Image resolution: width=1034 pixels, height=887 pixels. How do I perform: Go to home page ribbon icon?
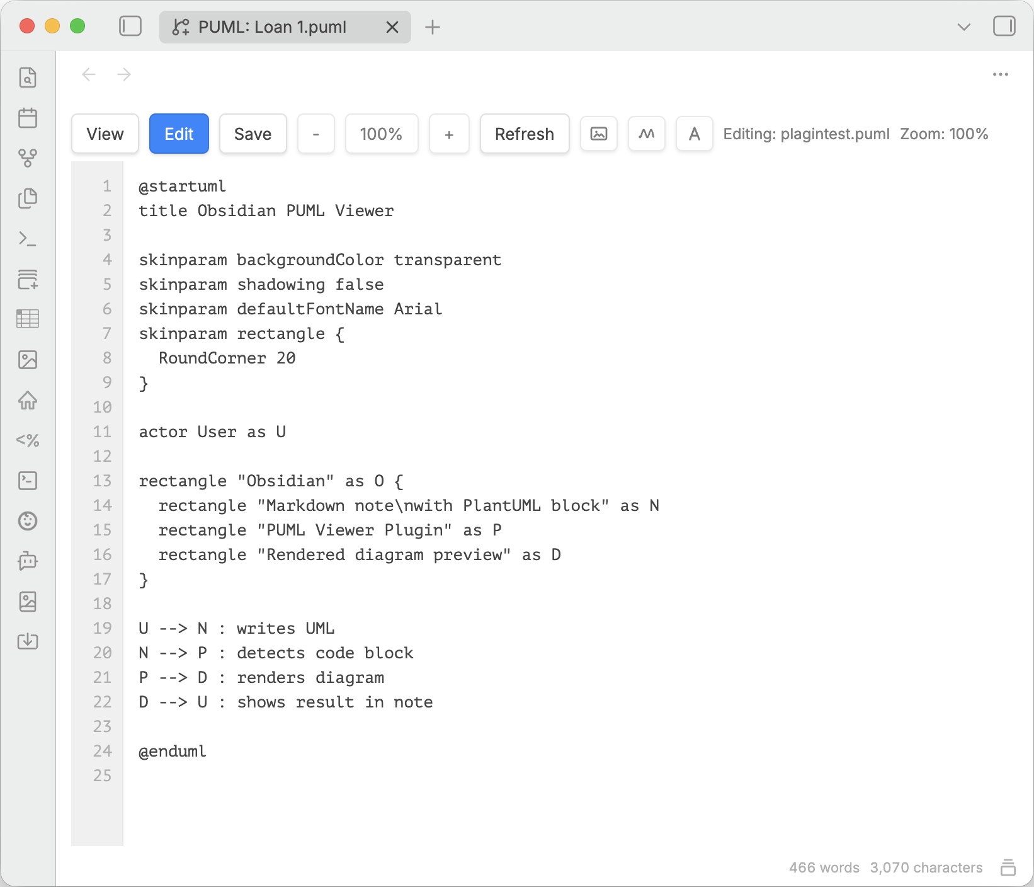tap(28, 400)
